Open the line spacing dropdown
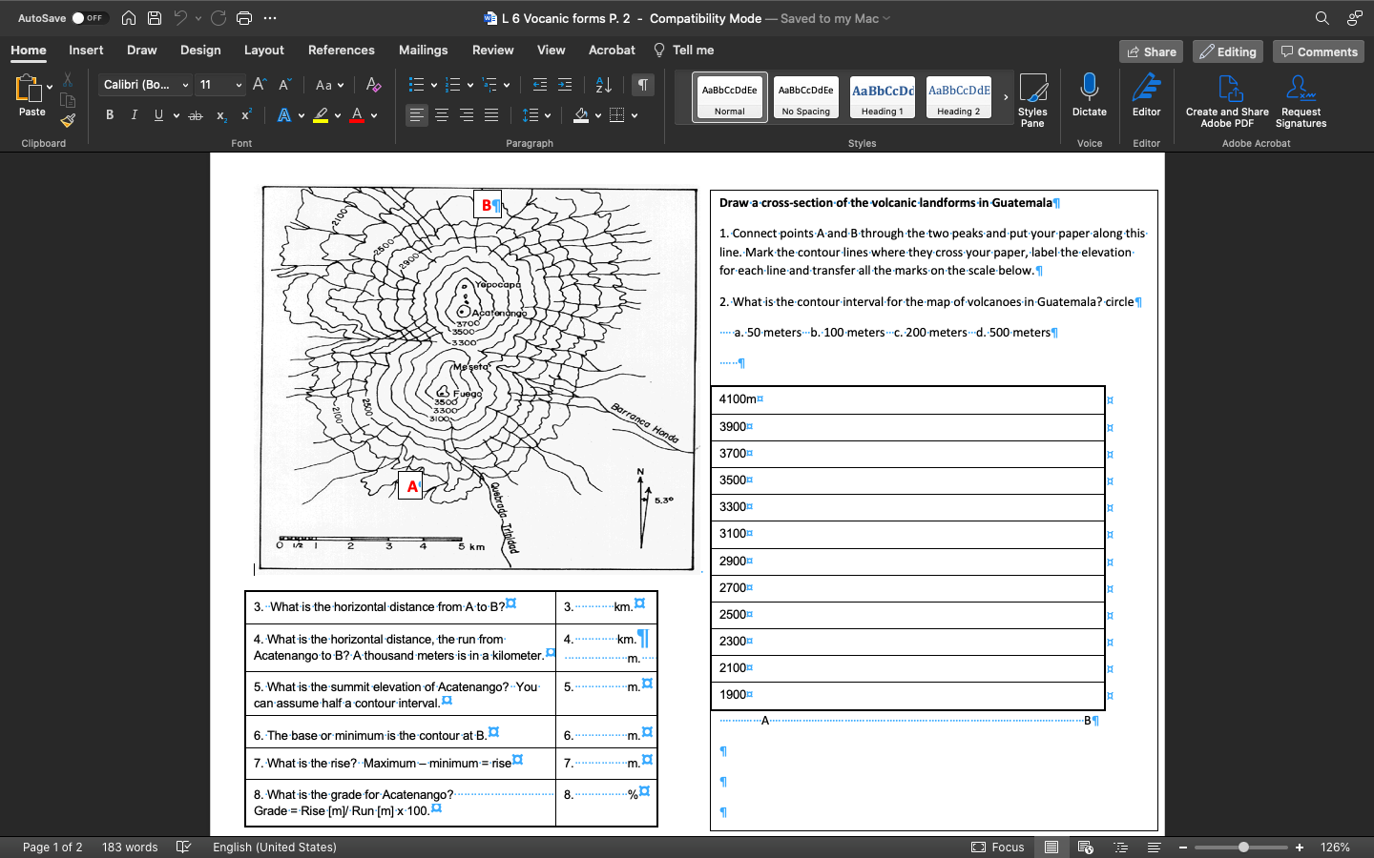 536,114
